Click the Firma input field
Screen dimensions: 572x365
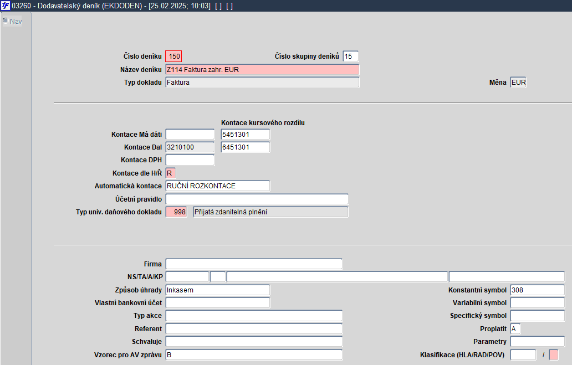254,264
